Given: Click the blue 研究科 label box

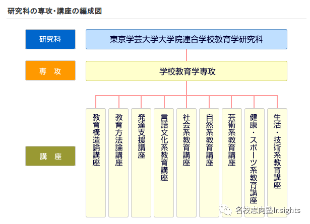Looking at the screenshot, I should pos(50,39).
